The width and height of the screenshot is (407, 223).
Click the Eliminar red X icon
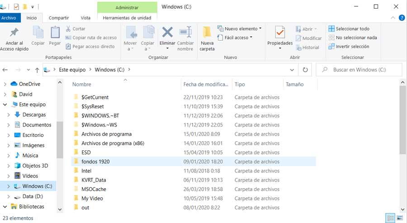click(x=167, y=33)
